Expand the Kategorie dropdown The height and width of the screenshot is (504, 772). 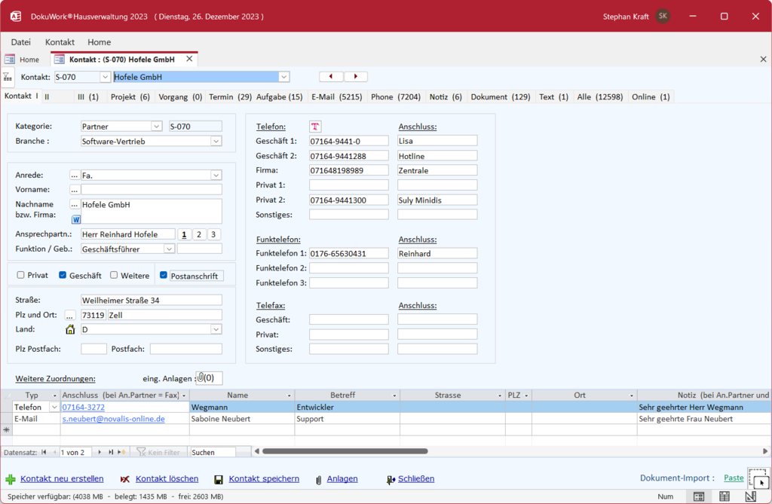tap(156, 127)
